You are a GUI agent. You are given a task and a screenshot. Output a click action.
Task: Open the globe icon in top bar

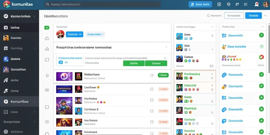(229, 4)
